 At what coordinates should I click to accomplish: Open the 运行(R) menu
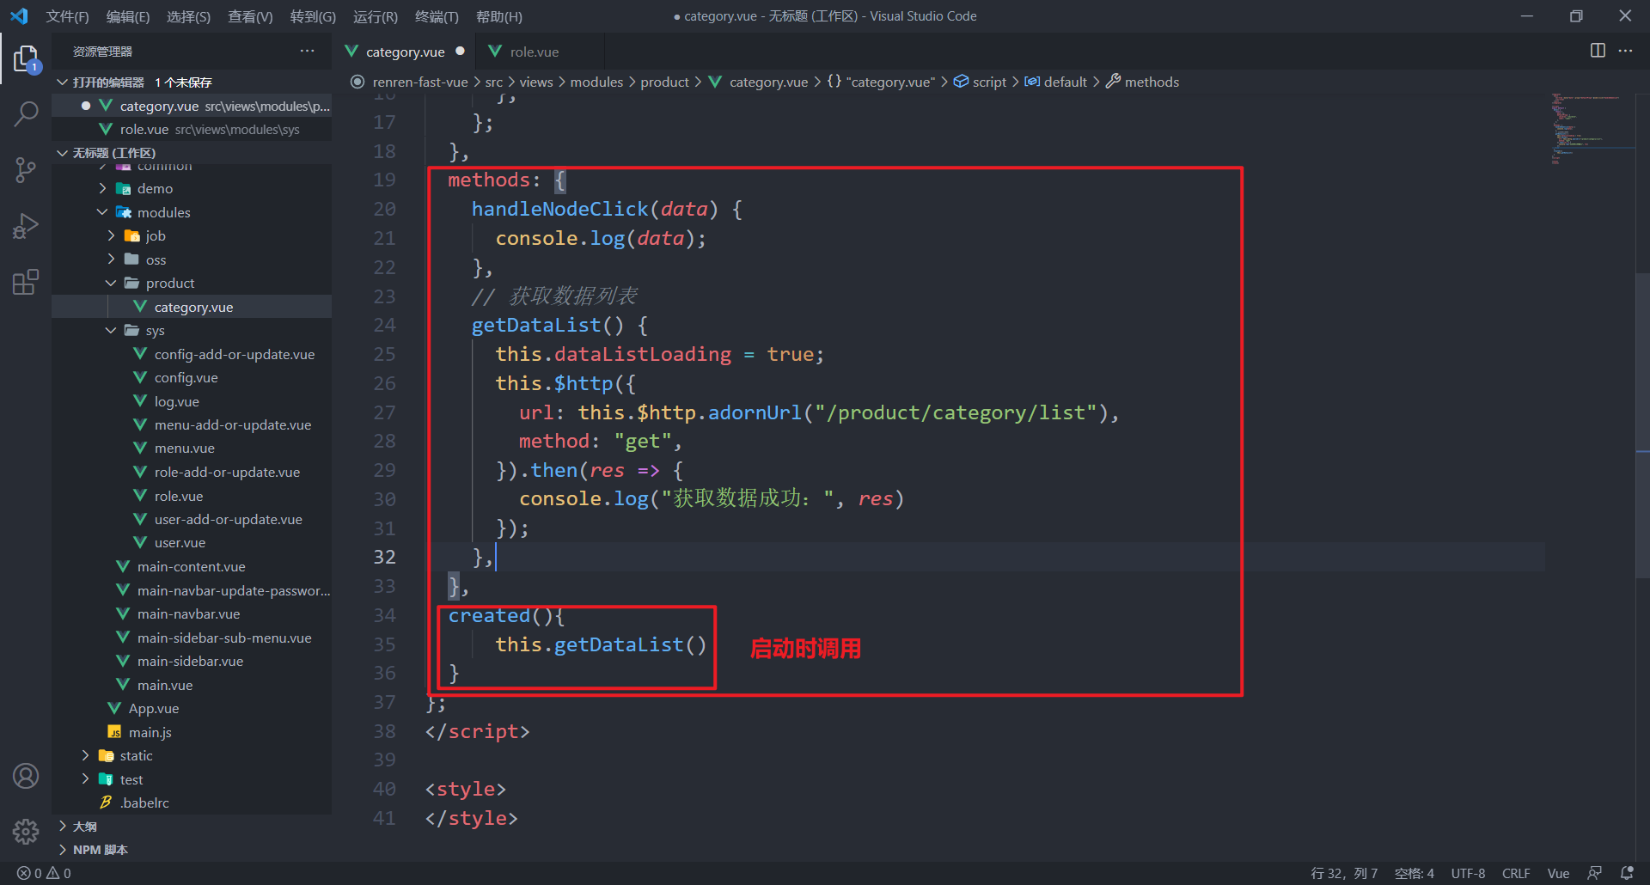376,16
